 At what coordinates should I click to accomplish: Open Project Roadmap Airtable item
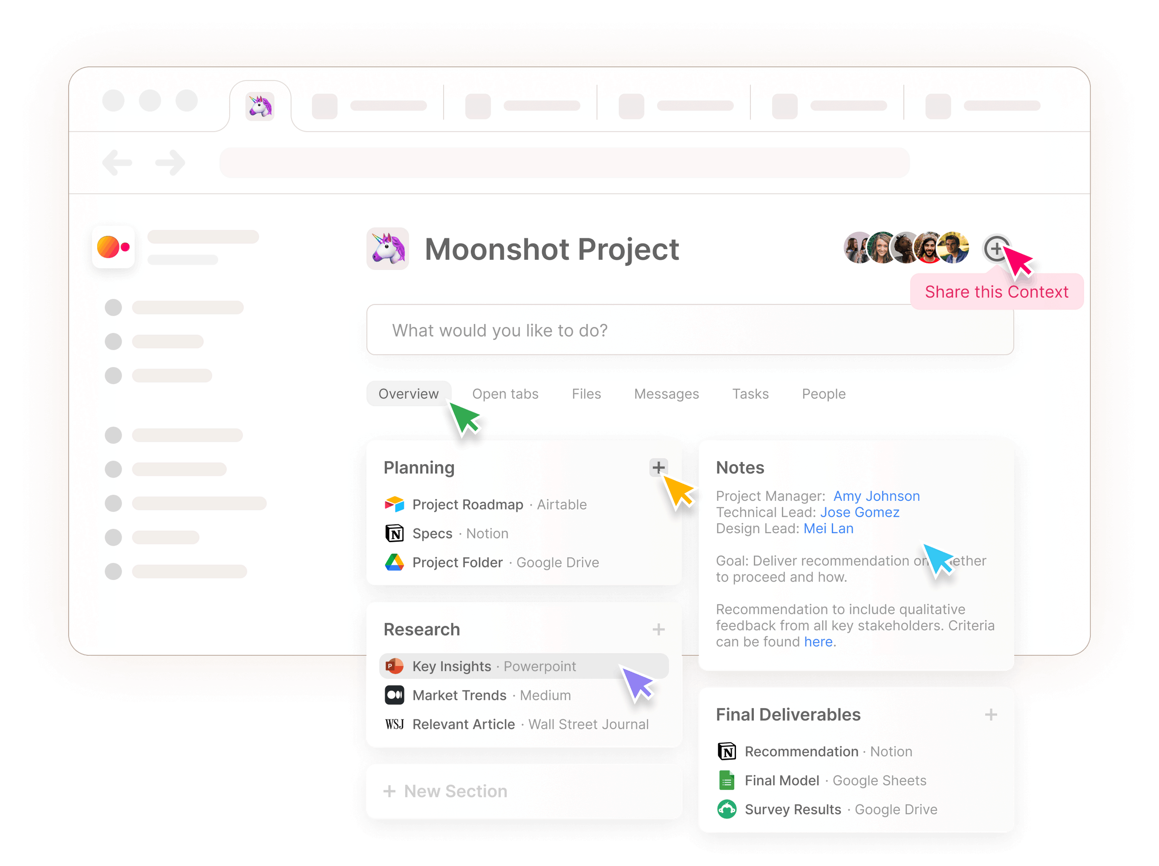coord(485,504)
